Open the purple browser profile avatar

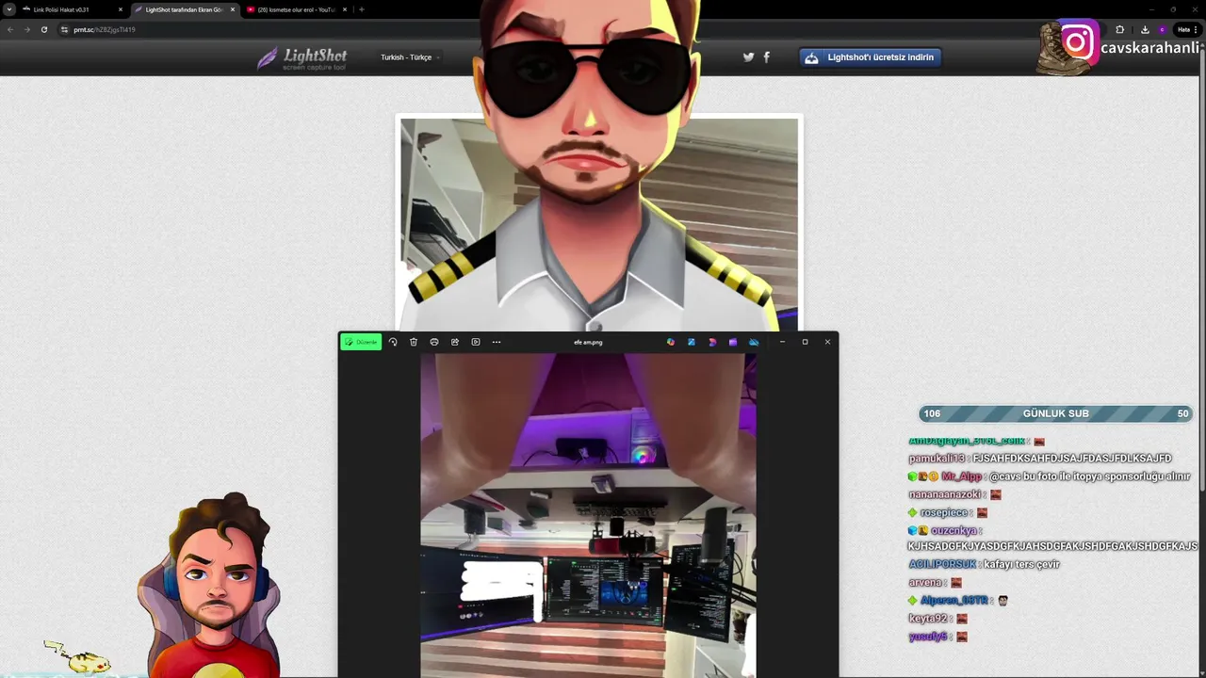tap(1163, 29)
